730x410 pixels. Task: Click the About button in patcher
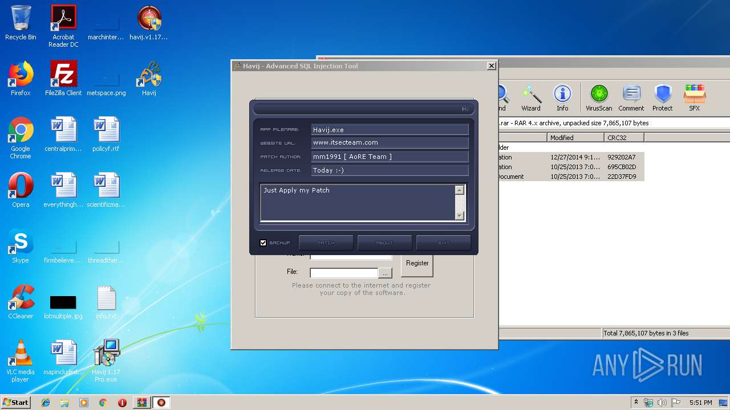pos(384,243)
